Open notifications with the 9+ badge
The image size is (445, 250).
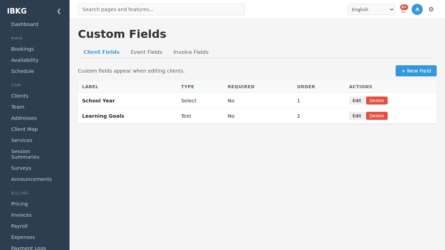coord(403,9)
